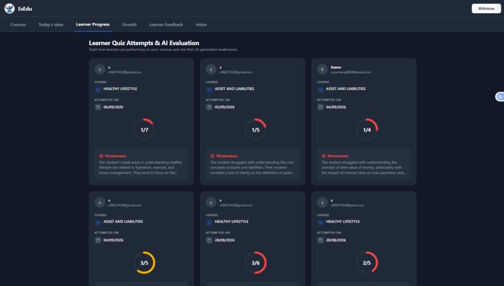Click the book icon on the 1/7 card
504x286 pixels.
click(98, 89)
